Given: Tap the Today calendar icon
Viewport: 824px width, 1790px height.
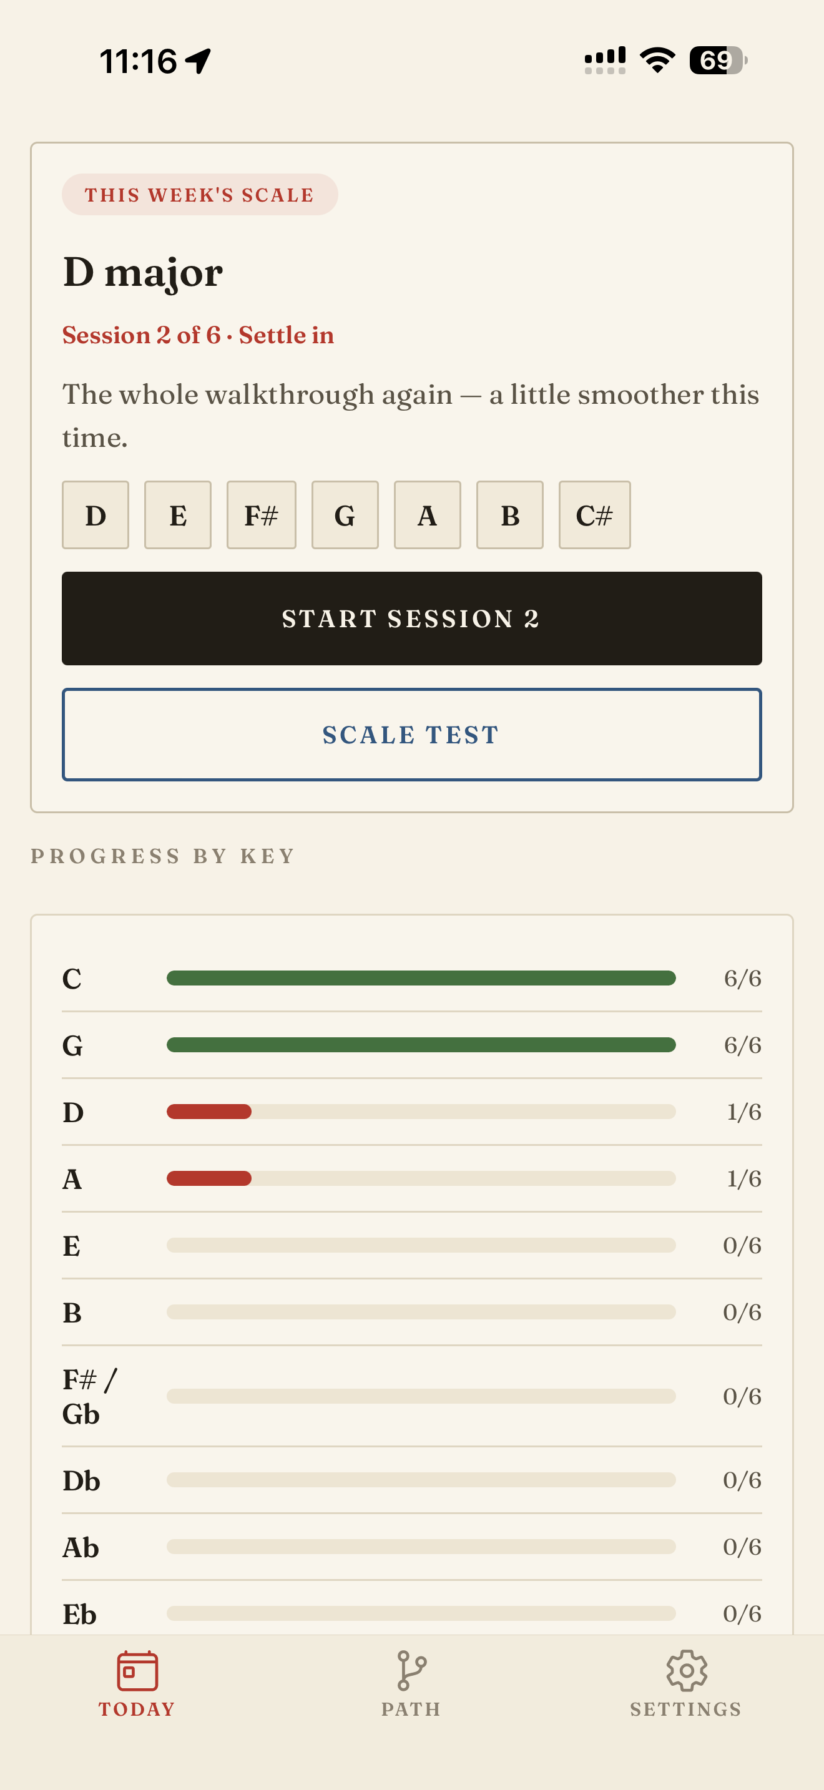Looking at the screenshot, I should [x=137, y=1671].
